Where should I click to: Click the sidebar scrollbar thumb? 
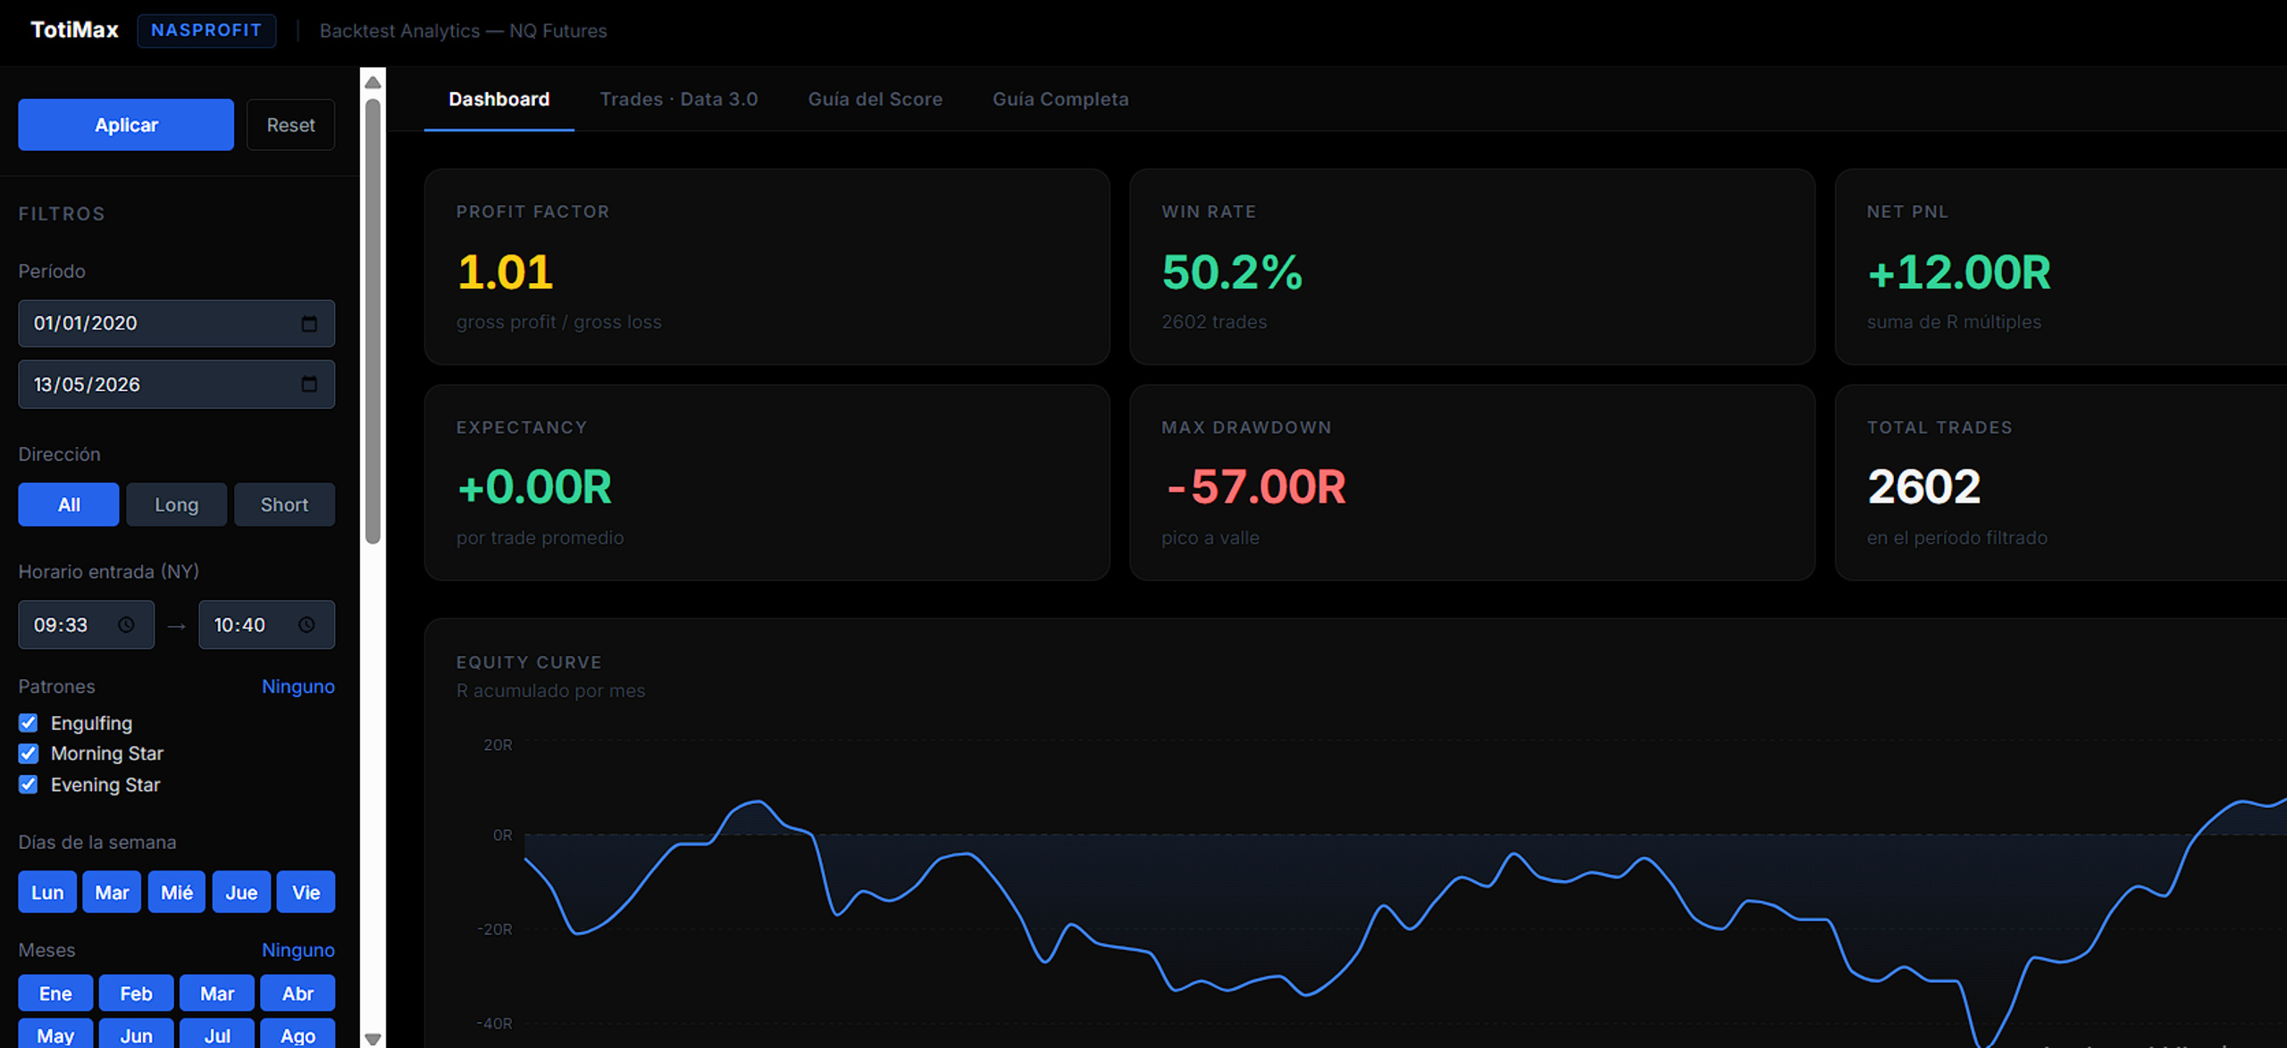(x=373, y=321)
